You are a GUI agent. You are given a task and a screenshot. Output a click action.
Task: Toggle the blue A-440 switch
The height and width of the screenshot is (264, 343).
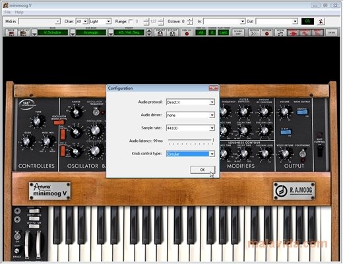click(x=286, y=132)
